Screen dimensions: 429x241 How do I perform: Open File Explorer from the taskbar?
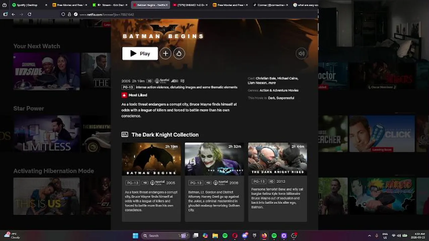click(x=215, y=236)
